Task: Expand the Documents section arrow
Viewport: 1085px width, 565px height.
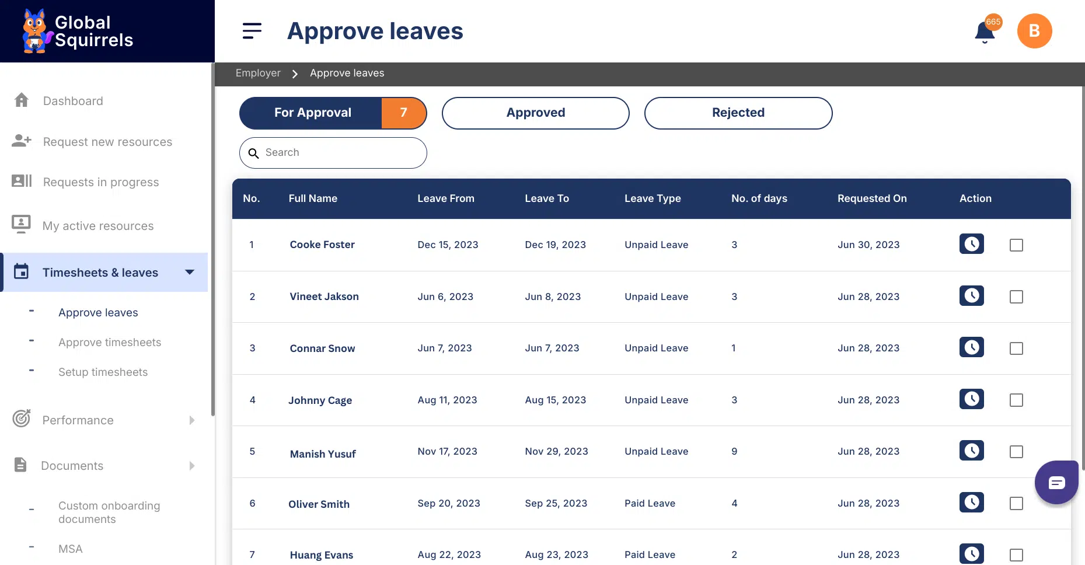Action: pyautogui.click(x=192, y=466)
